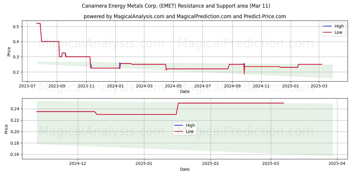
Task: Click the 0.2 price tick on upper chart
Action: (x=16, y=72)
